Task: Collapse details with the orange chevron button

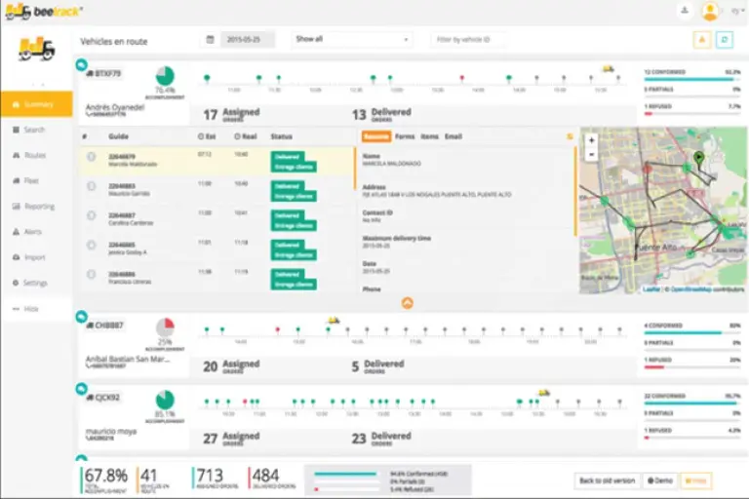Action: point(408,303)
